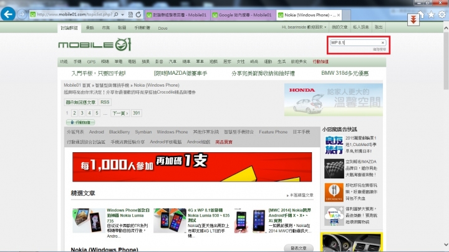
Task: Click the 登出 logout link
Action: (379, 27)
